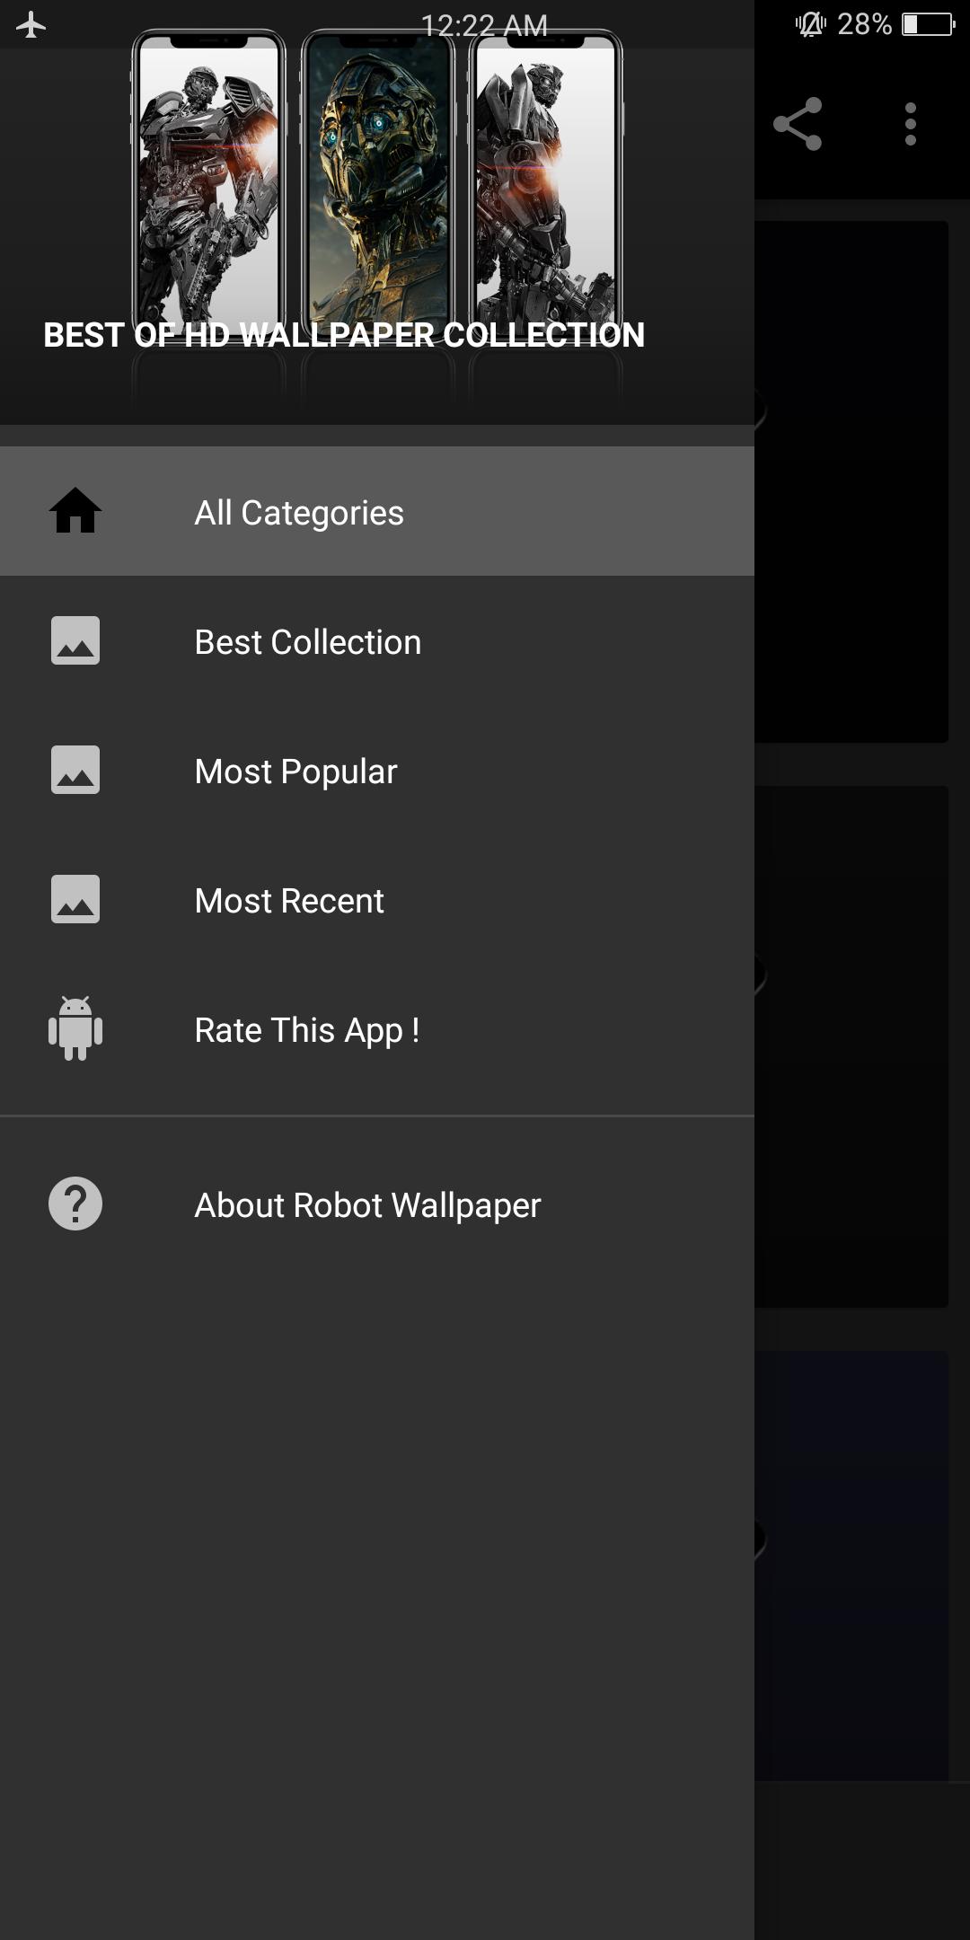This screenshot has height=1940, width=970.
Task: Tap the image icon beside Most Popular
Action: pyautogui.click(x=75, y=770)
